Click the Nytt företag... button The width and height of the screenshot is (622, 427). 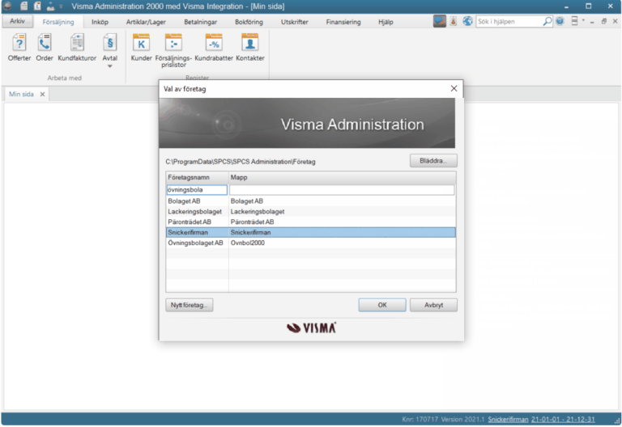pos(190,305)
